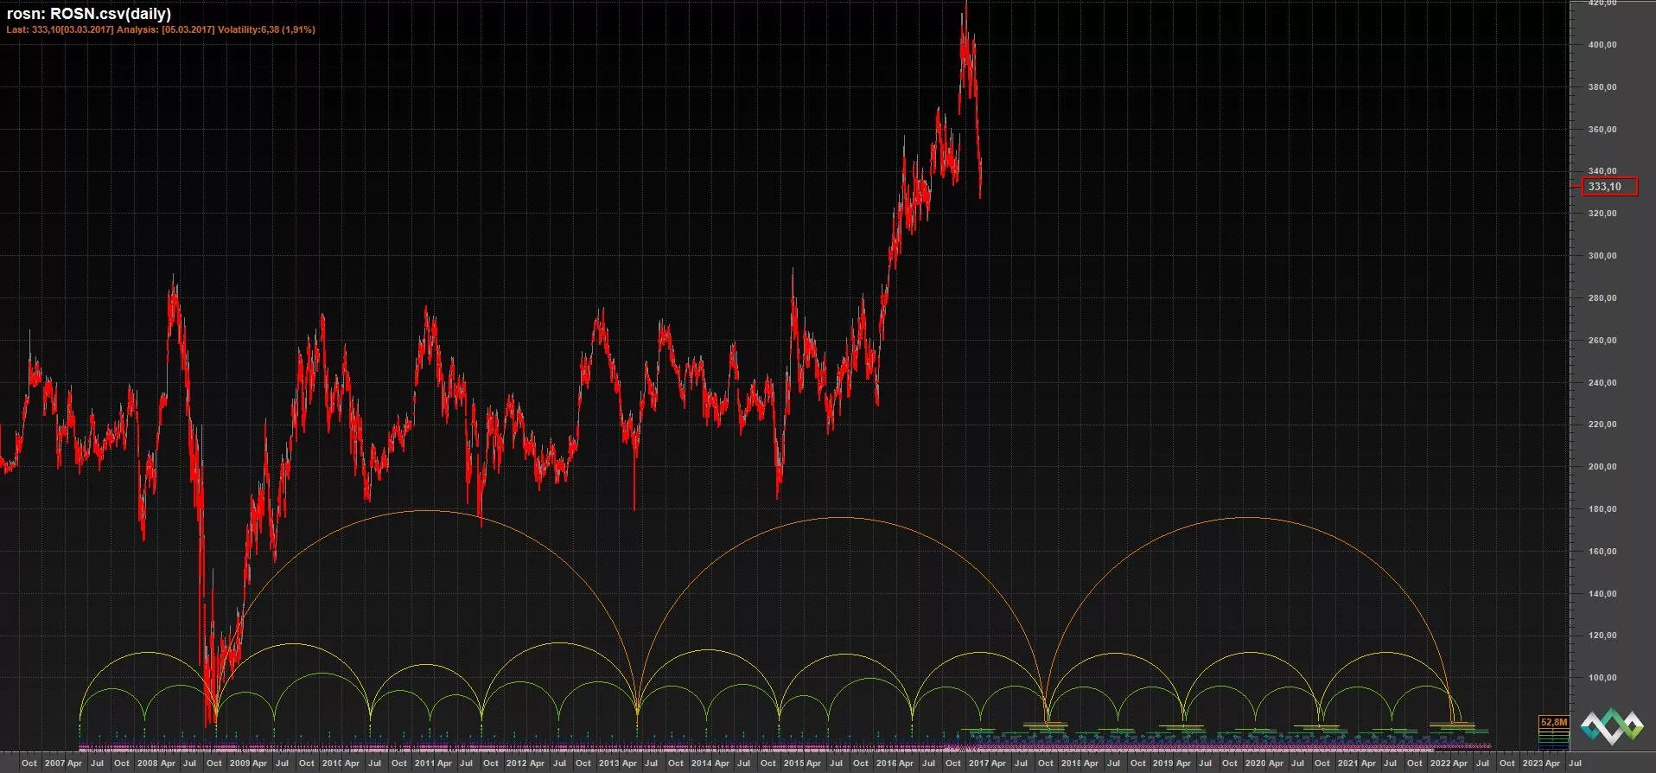This screenshot has width=1656, height=773.
Task: Click the Analysis: [05.03.2017] readout
Action: [x=166, y=29]
